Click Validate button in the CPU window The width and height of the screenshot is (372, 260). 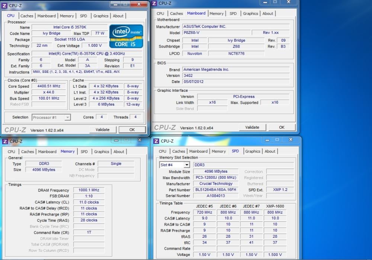[103, 130]
